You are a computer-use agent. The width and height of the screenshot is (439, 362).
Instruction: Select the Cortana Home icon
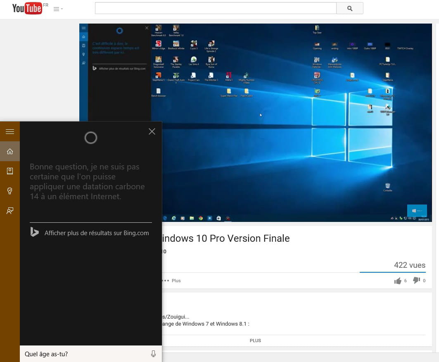point(10,151)
